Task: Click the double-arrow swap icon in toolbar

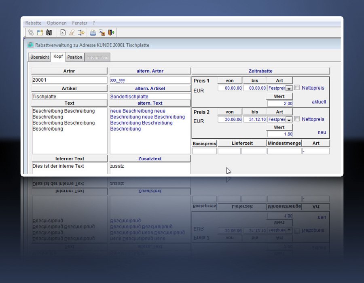Action: 31,33
